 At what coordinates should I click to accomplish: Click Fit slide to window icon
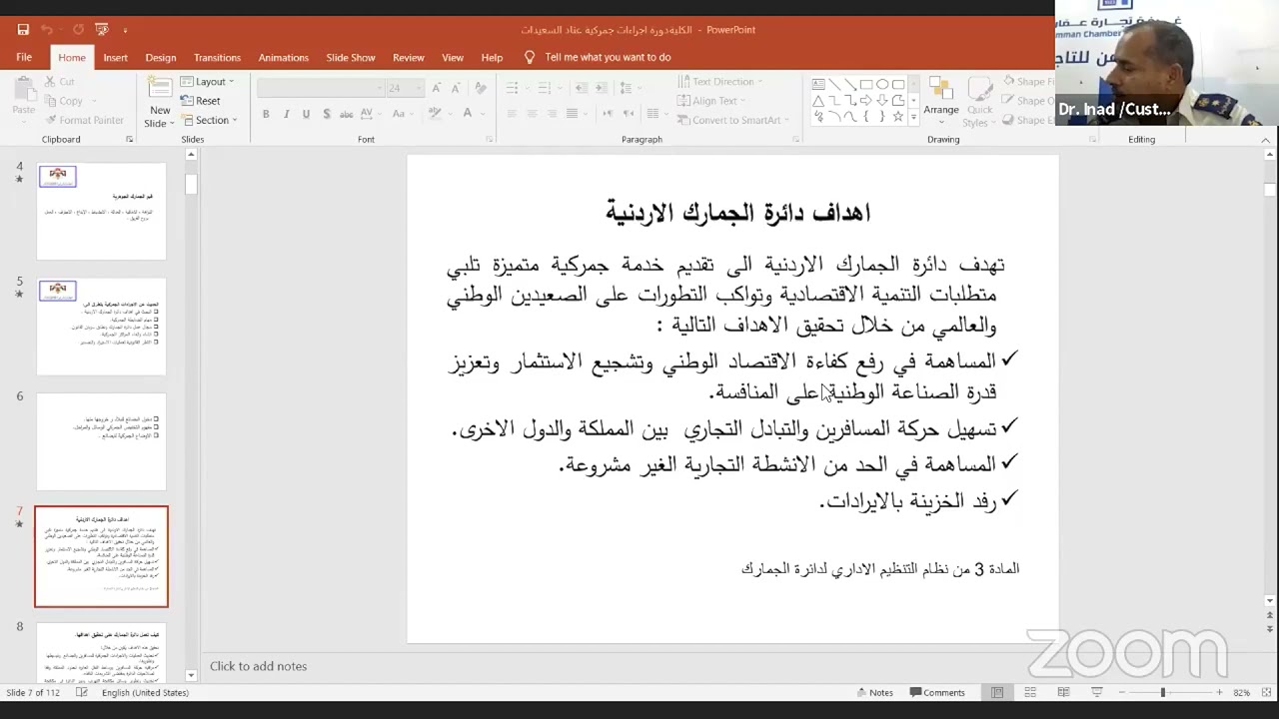(1264, 693)
